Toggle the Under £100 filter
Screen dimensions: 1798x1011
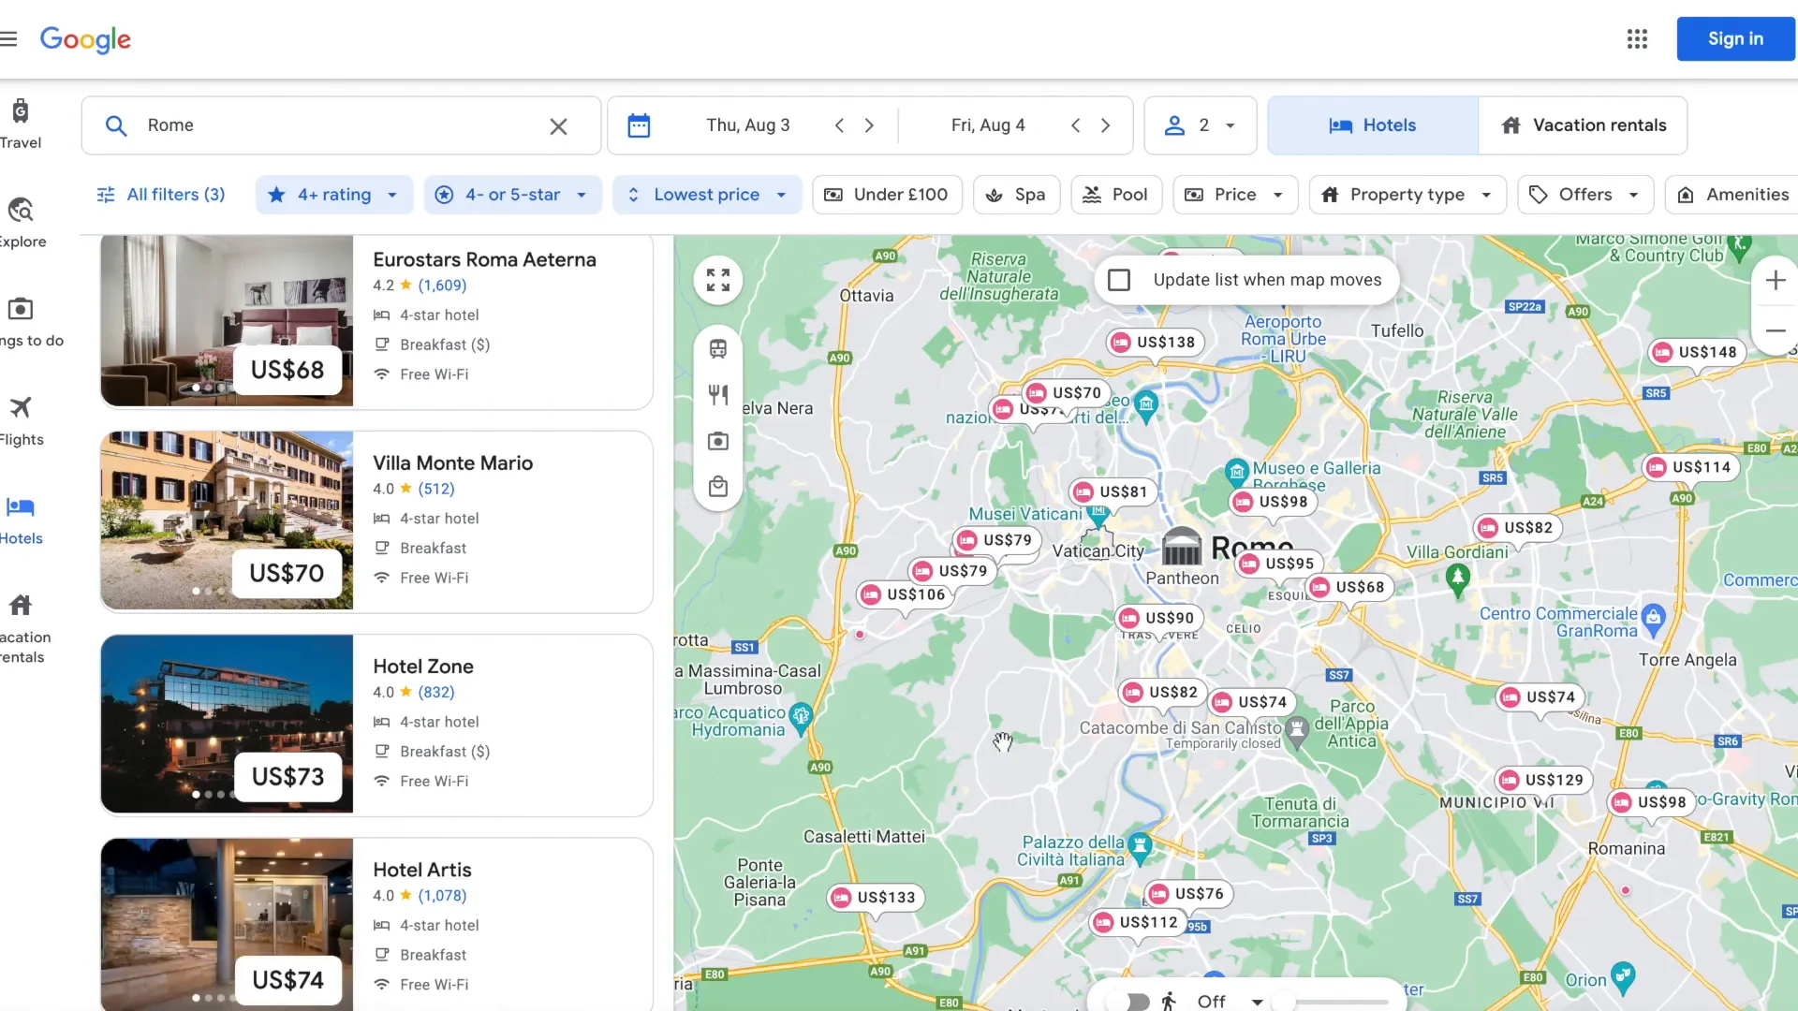pos(887,195)
